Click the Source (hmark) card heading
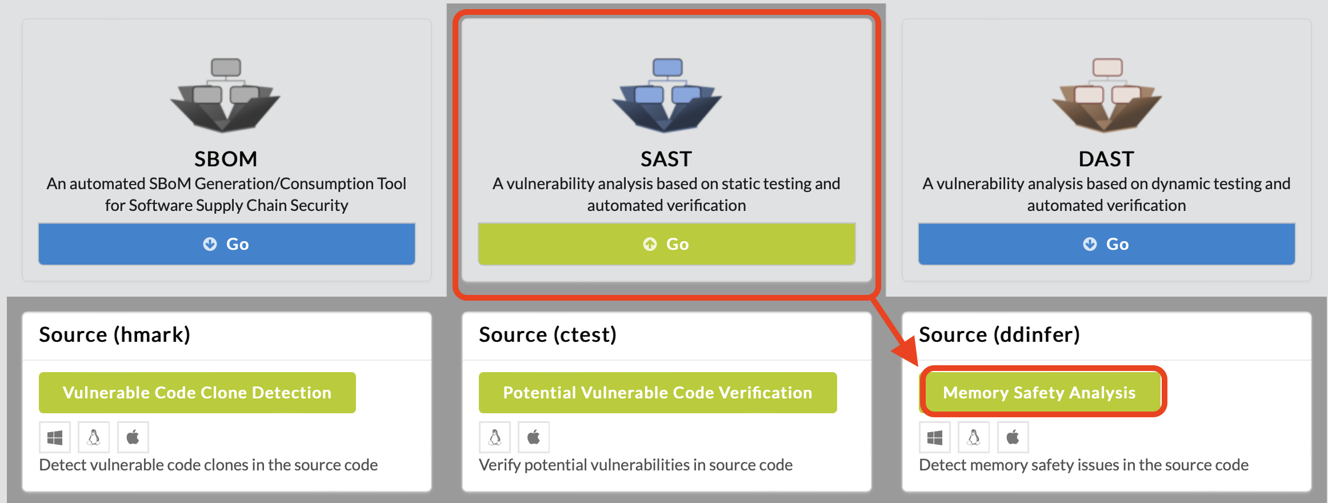Viewport: 1328px width, 503px height. tap(115, 334)
